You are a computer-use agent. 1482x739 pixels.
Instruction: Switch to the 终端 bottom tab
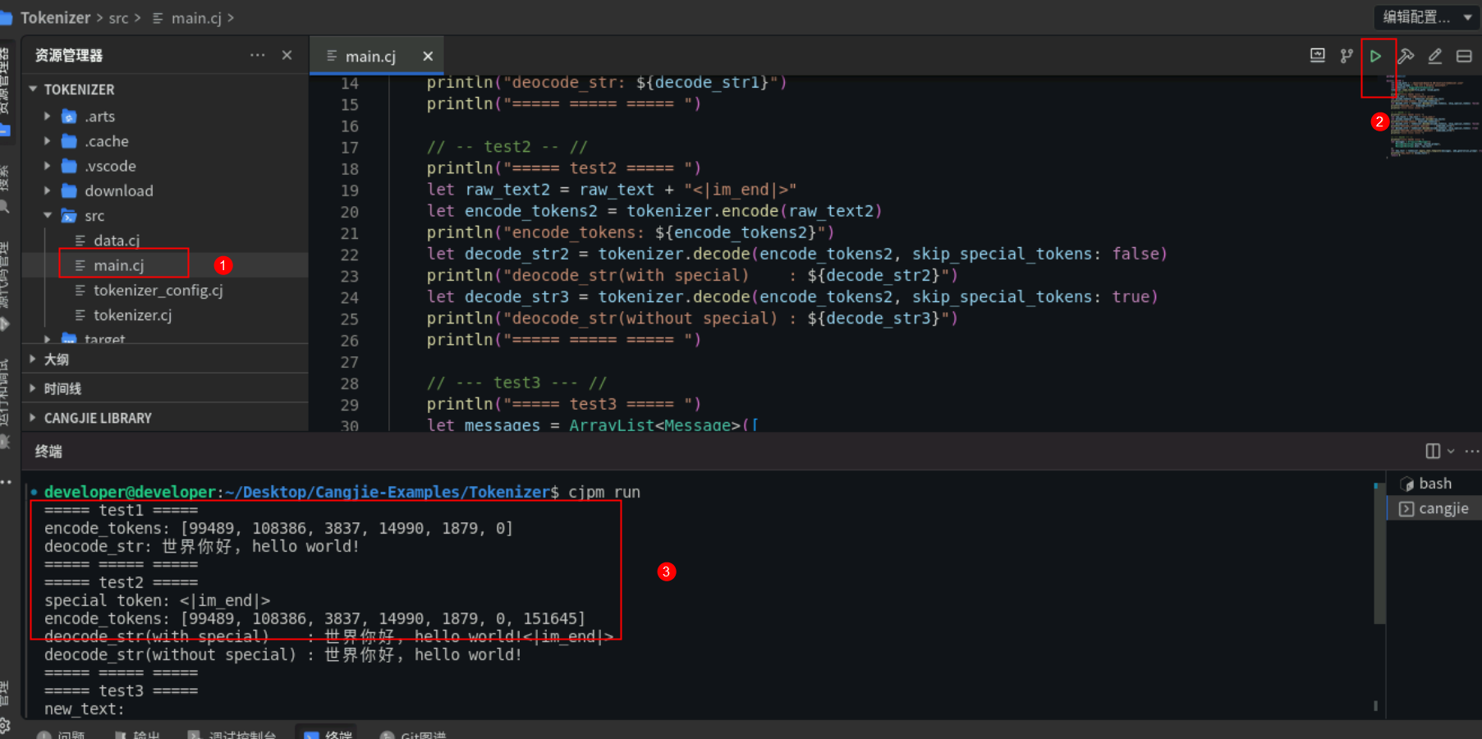pyautogui.click(x=328, y=733)
